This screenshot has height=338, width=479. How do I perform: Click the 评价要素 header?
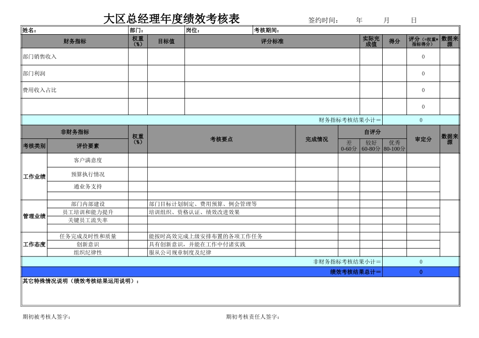[88, 146]
